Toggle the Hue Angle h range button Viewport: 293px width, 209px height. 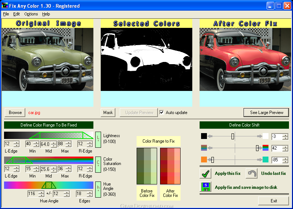(98, 189)
